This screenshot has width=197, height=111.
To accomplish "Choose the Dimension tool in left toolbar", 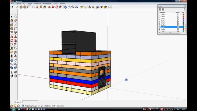I will click(x=15, y=48).
